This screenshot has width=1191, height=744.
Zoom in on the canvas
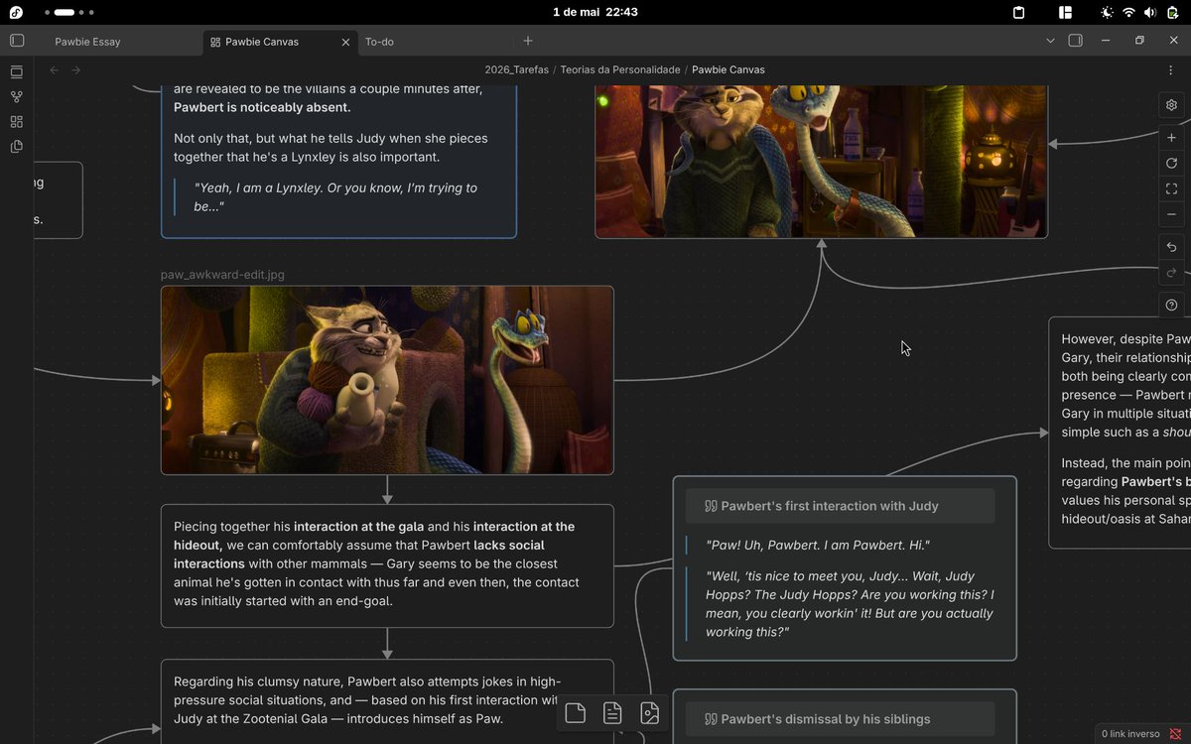click(x=1171, y=138)
